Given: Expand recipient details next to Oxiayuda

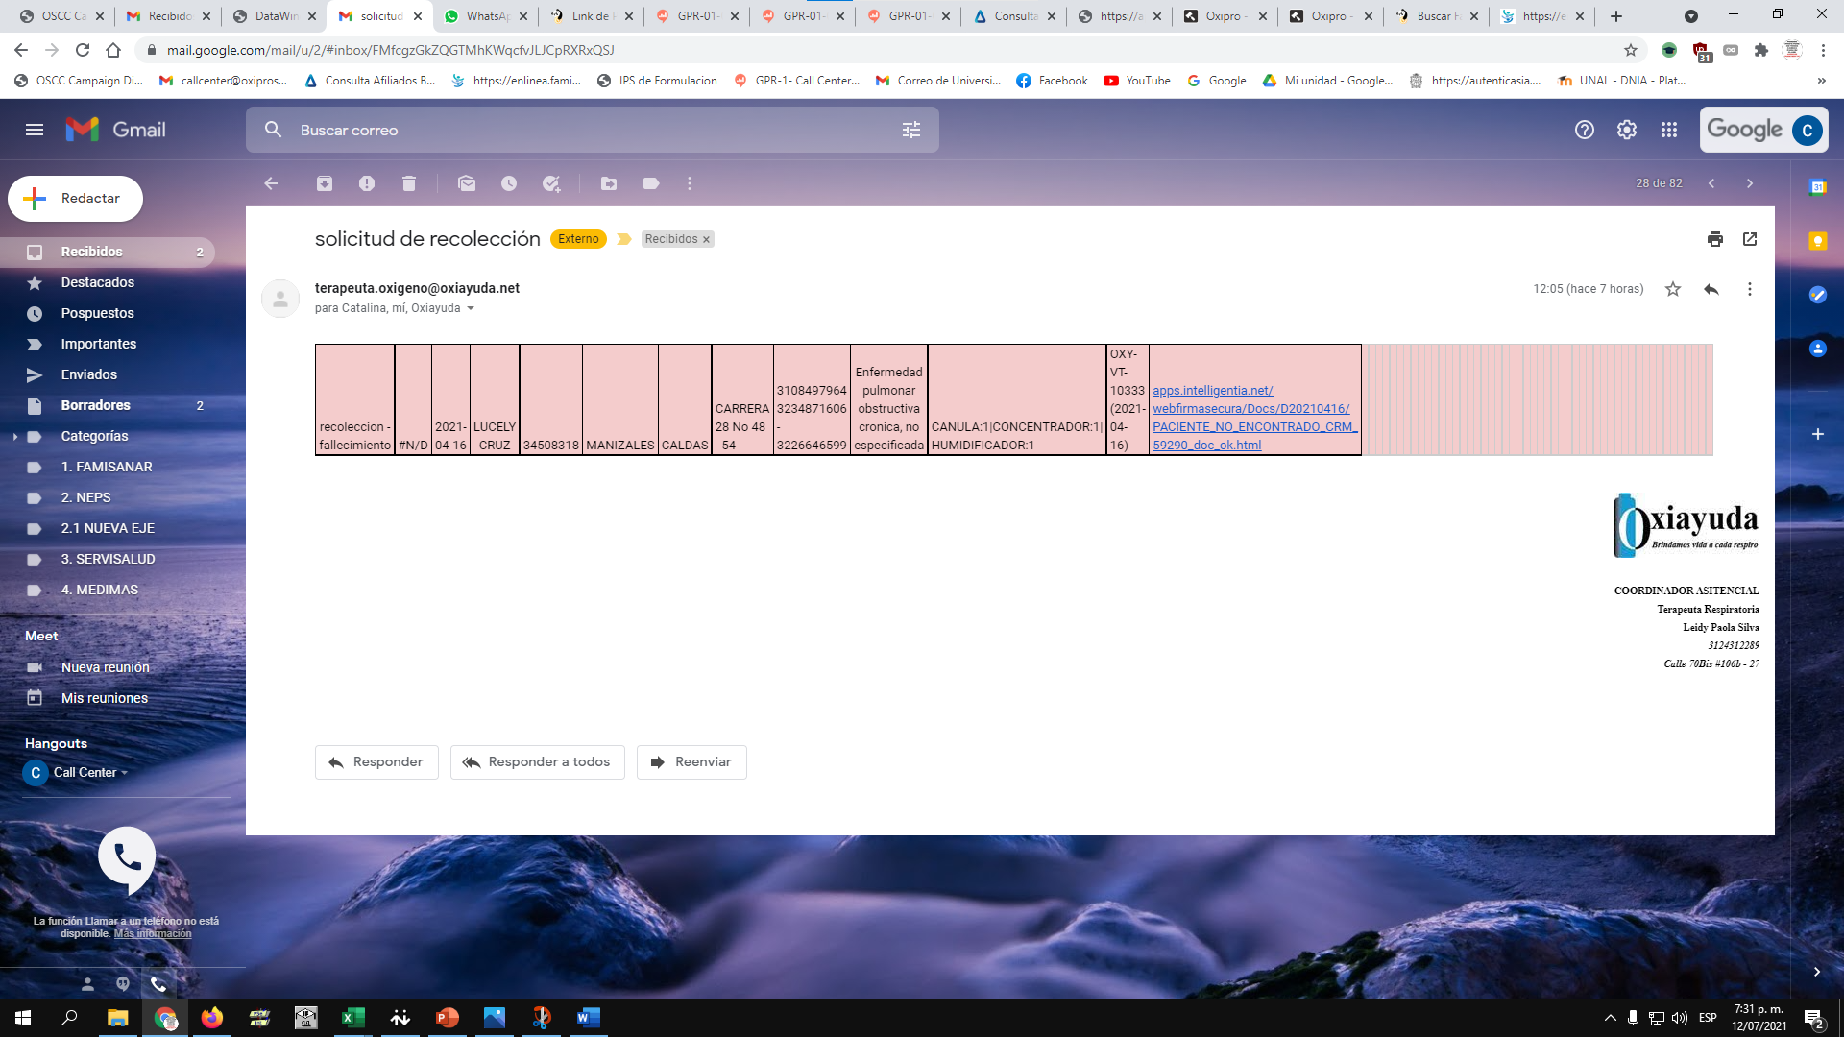Looking at the screenshot, I should point(470,308).
